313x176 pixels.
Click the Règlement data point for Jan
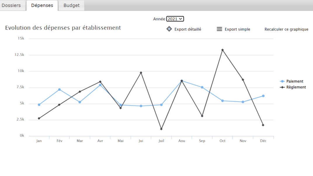(39, 119)
